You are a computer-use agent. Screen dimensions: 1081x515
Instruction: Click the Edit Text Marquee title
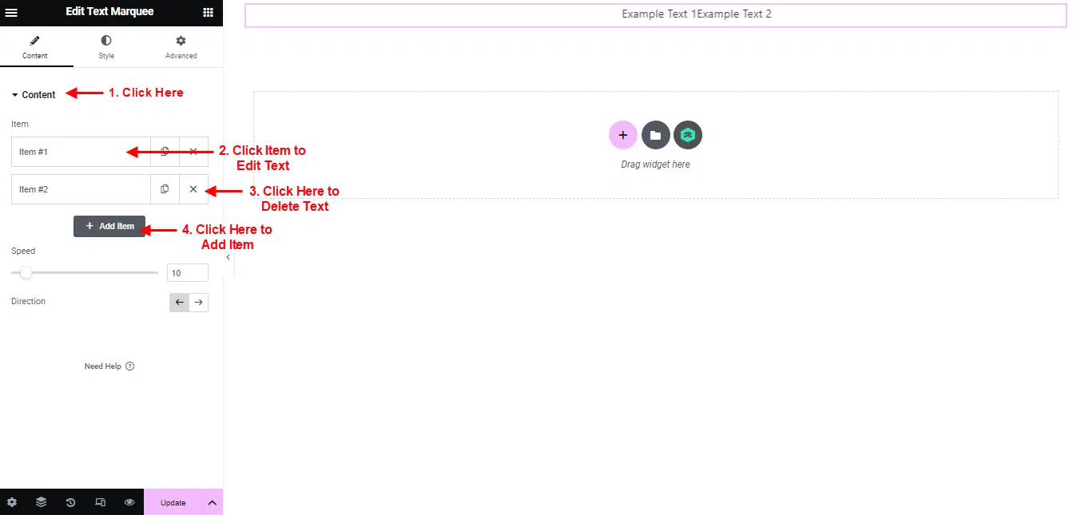tap(110, 12)
